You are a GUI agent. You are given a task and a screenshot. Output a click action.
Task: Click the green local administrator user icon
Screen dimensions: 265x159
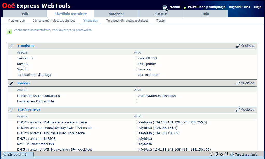point(185,8)
